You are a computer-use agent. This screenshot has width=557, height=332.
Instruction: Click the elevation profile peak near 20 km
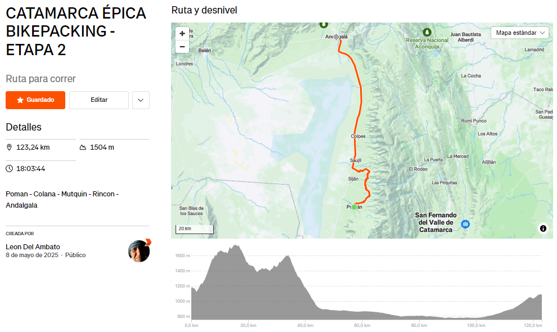point(236,246)
